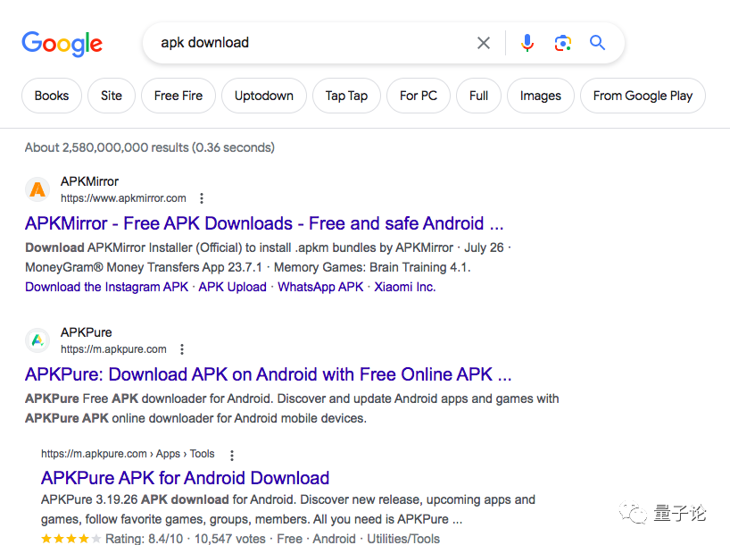Viewport: 730px width, 545px height.
Task: Click the APKPure green favicon
Action: click(37, 340)
